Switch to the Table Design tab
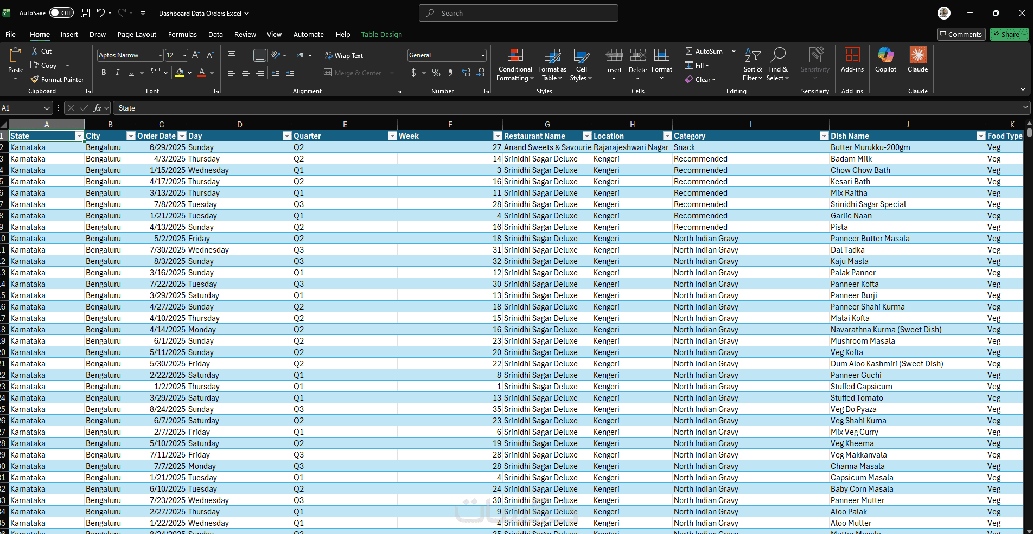This screenshot has height=534, width=1033. pyautogui.click(x=381, y=34)
